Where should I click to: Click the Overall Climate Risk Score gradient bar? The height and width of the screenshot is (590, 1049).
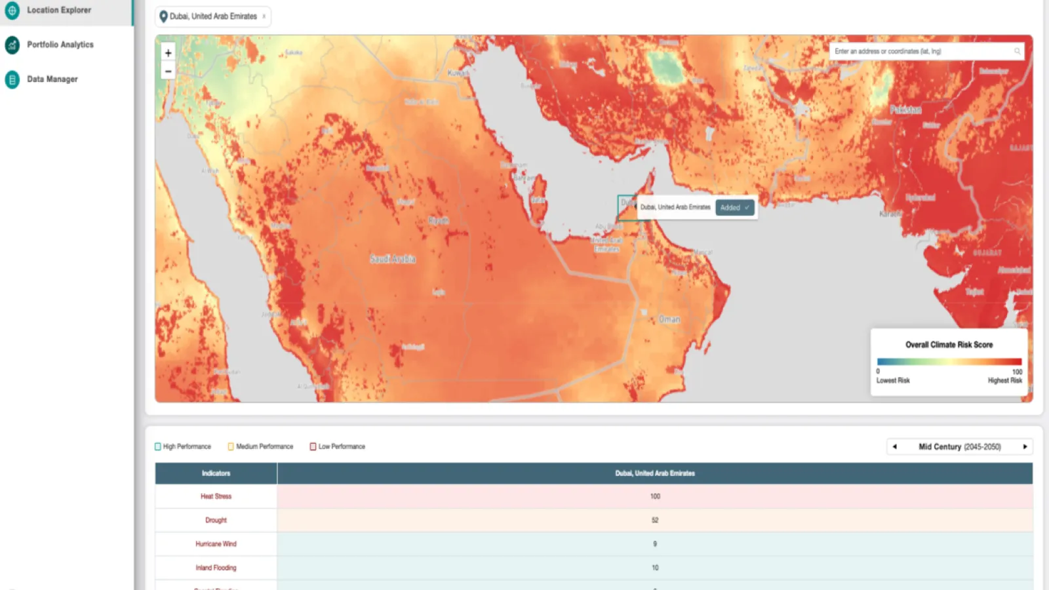pyautogui.click(x=949, y=362)
